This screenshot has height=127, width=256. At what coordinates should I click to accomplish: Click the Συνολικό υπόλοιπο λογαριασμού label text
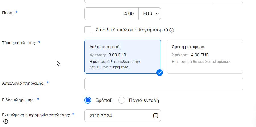(132, 30)
